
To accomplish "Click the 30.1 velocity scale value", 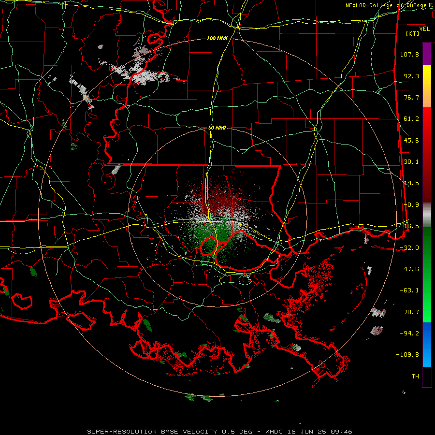I will coord(411,162).
